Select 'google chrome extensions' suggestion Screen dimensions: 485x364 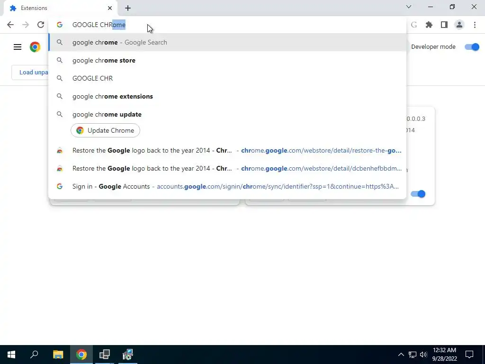(x=227, y=96)
